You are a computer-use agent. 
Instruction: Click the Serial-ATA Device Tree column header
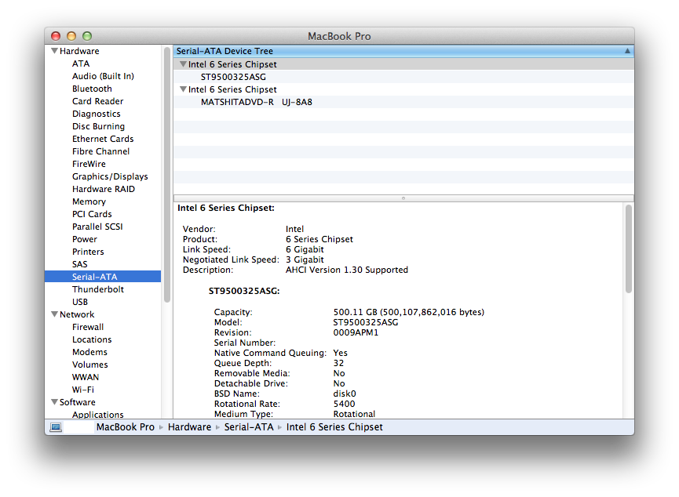coord(403,51)
